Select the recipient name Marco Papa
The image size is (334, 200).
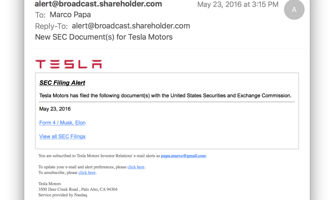[70, 15]
